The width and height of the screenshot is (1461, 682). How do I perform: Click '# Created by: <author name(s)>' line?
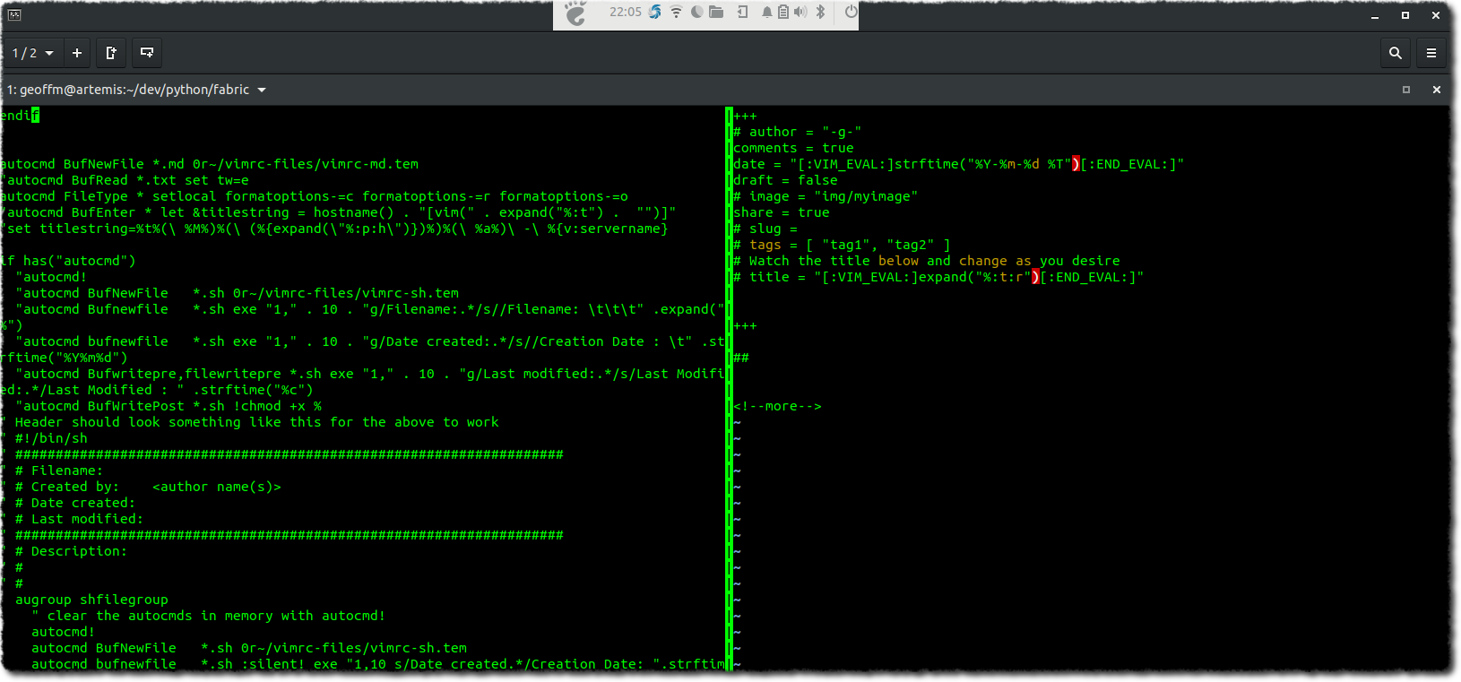142,487
